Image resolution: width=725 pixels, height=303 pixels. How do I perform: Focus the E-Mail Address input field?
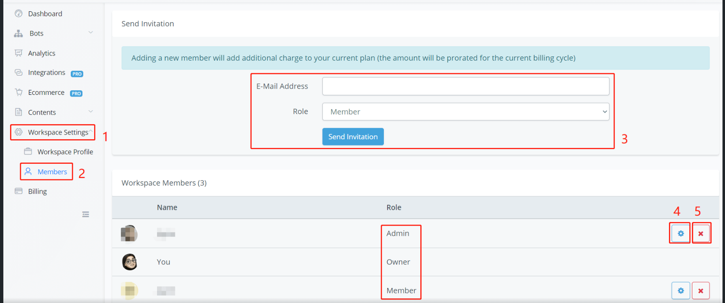click(x=465, y=87)
